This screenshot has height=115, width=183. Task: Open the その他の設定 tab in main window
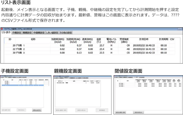point(66,33)
